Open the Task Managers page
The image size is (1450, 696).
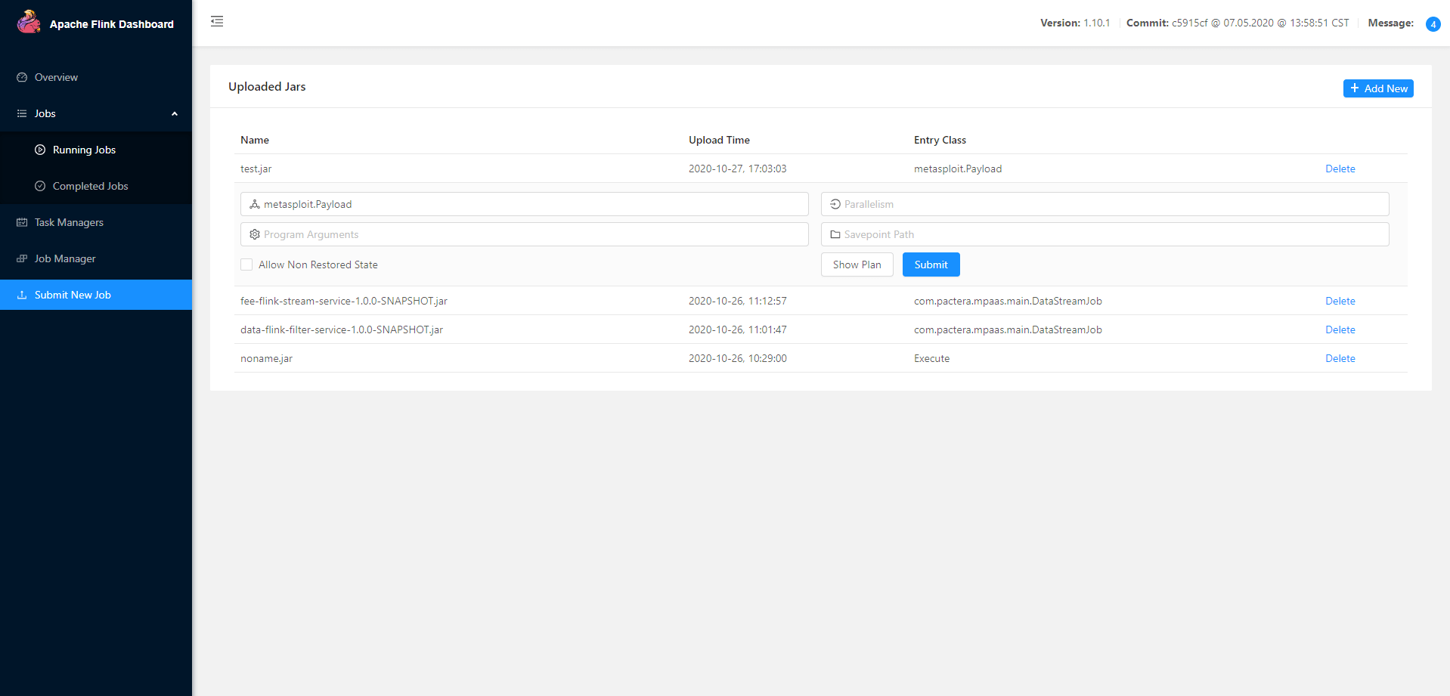tap(69, 222)
